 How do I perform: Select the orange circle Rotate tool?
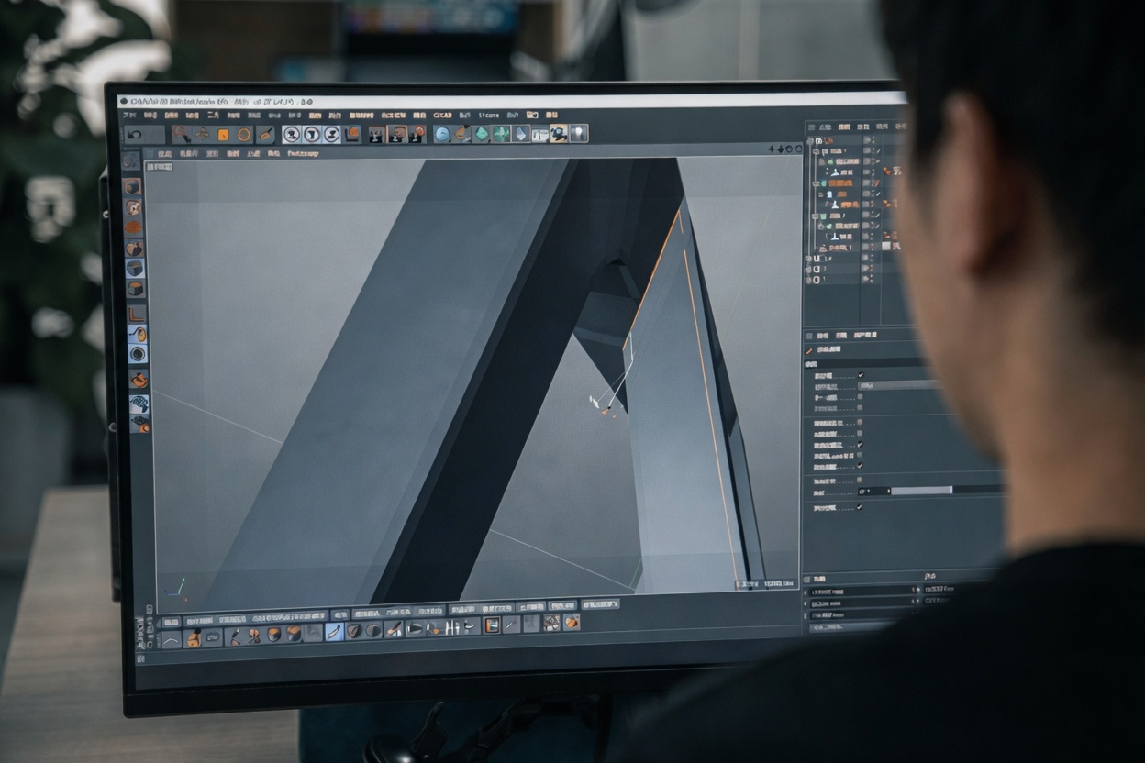pos(243,135)
